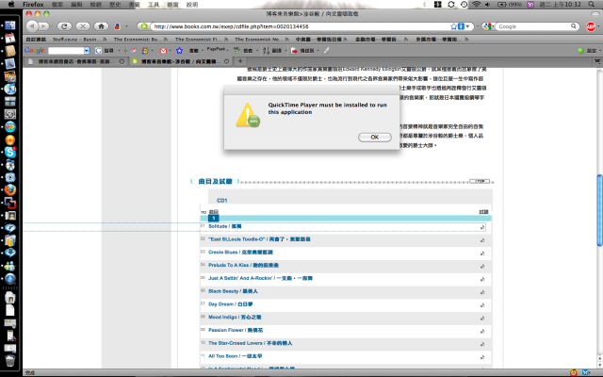Open the Mood Indigo track link
Image resolution: width=603 pixels, height=377 pixels.
[x=235, y=318]
